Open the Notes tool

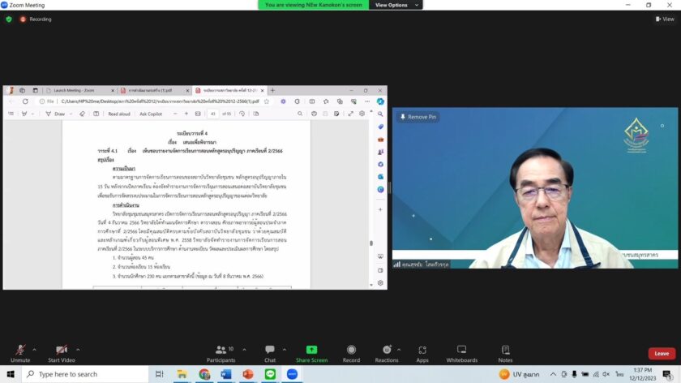point(505,352)
